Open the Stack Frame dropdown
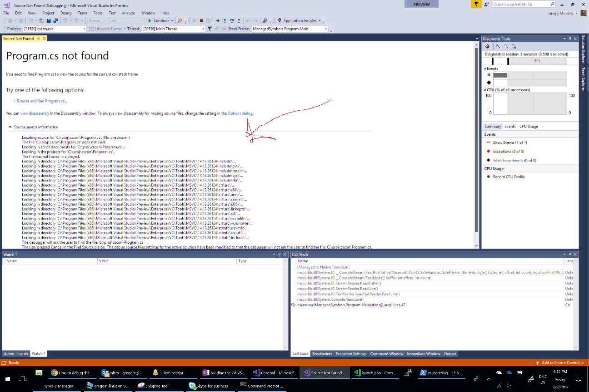Image resolution: width=589 pixels, height=392 pixels. point(290,29)
